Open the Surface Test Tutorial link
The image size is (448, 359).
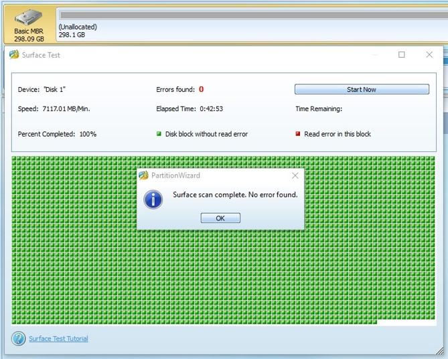point(58,339)
